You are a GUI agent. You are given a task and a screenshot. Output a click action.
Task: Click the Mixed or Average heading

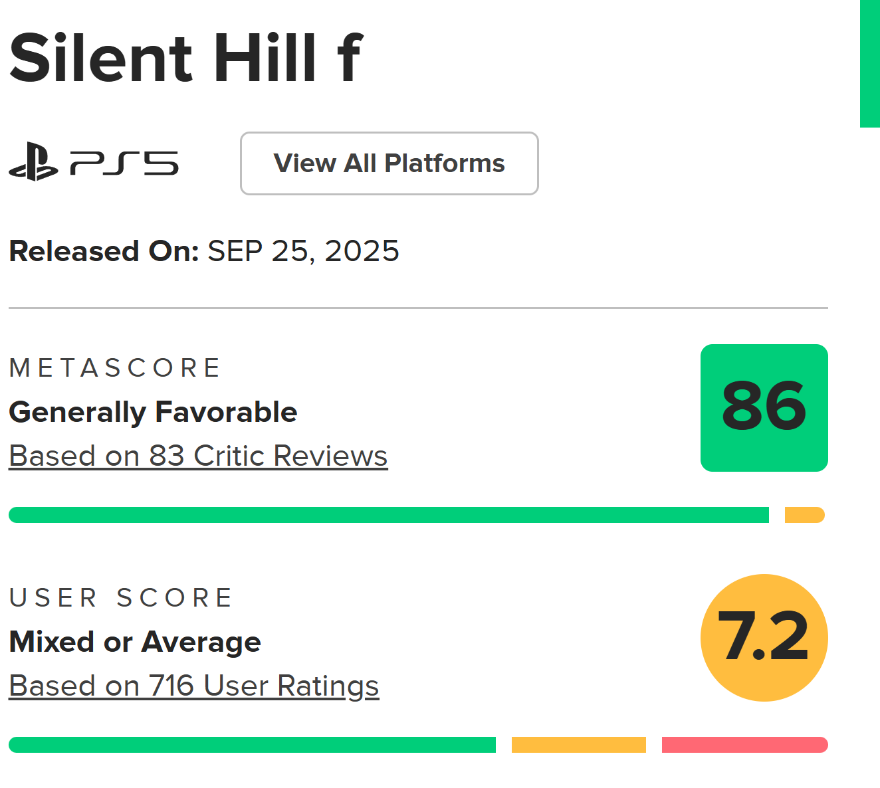tap(135, 642)
